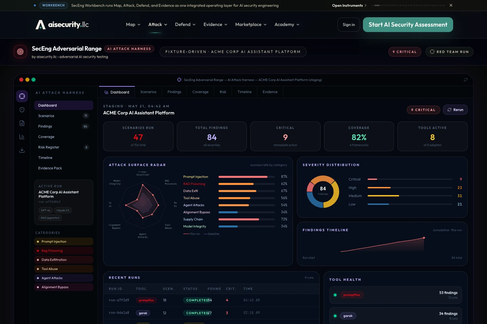Click the run-b4e1a8 row in Recent Runs

211,313
